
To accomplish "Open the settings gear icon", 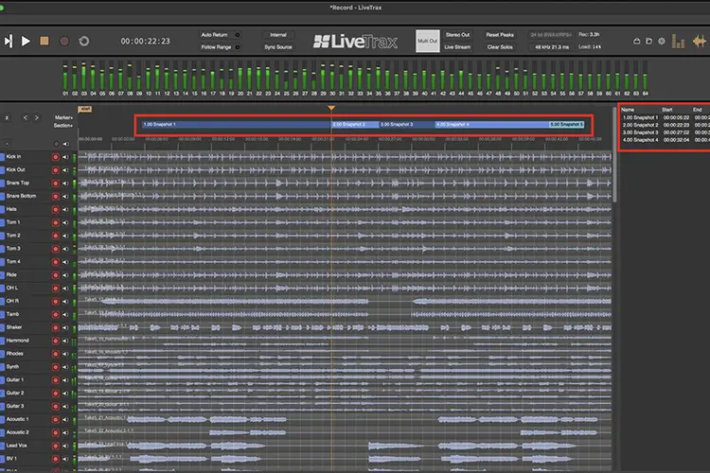I will pos(662,42).
